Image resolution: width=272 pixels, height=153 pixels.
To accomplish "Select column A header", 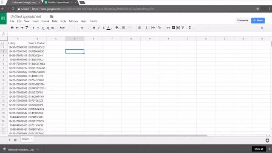I will coord(18,39).
